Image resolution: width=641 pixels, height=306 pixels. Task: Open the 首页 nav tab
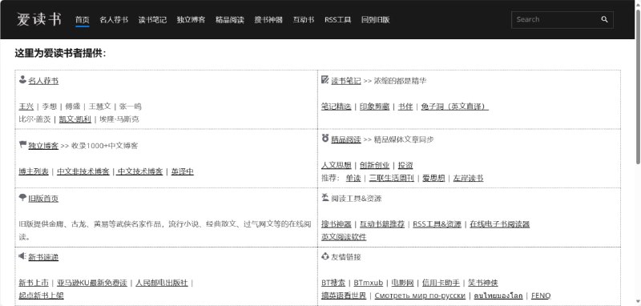[83, 19]
